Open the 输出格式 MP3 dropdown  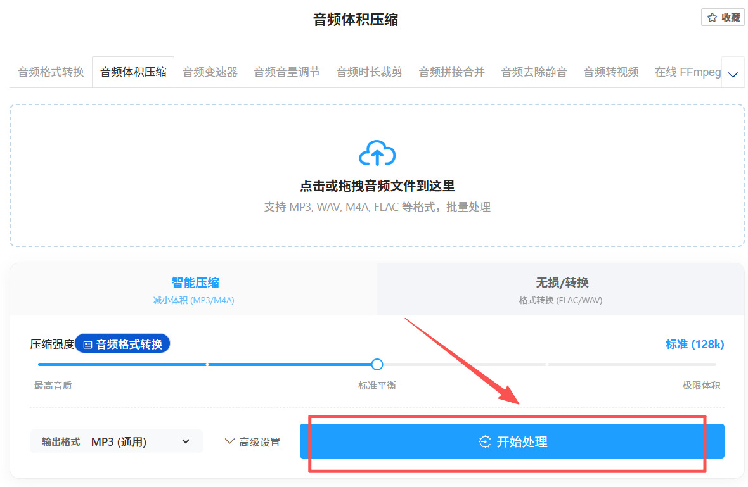click(x=117, y=442)
